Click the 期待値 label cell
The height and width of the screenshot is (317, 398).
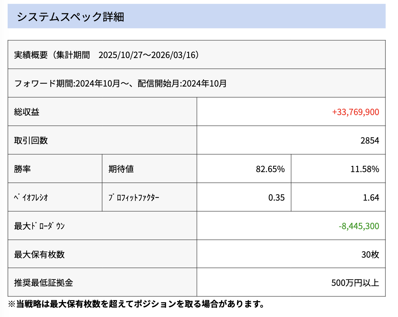click(121, 169)
